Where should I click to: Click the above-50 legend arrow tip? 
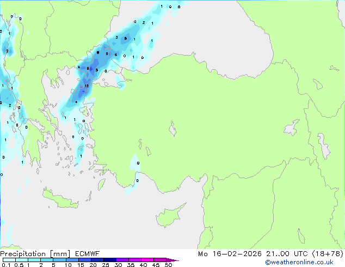click(172, 260)
